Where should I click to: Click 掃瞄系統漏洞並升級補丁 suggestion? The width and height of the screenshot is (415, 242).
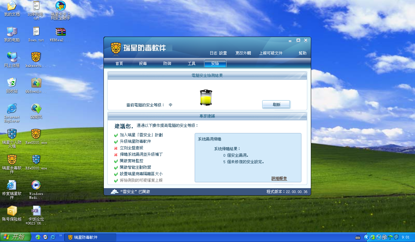coord(141,154)
